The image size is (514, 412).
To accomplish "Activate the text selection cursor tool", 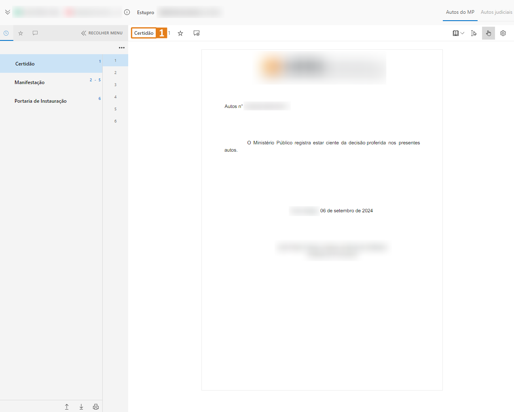I will click(x=474, y=33).
